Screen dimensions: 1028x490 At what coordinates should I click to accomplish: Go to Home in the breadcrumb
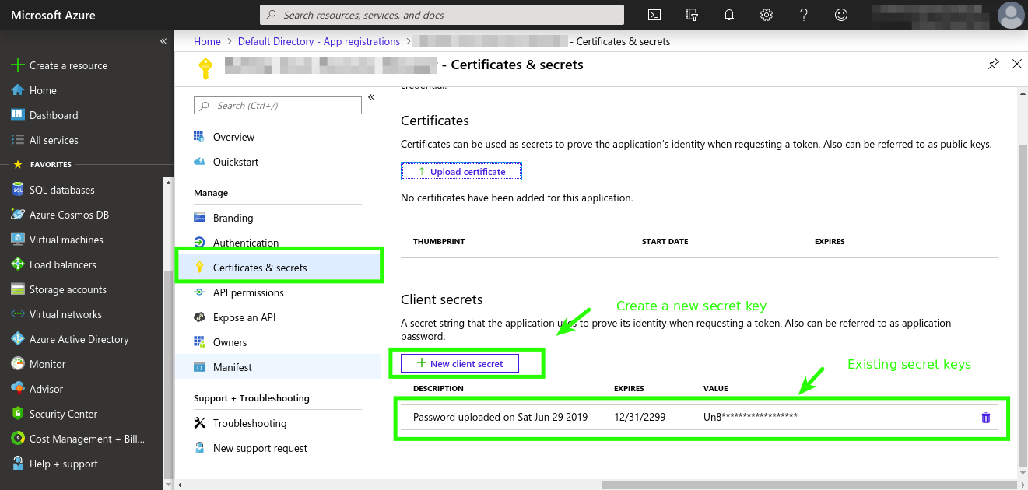[x=207, y=41]
